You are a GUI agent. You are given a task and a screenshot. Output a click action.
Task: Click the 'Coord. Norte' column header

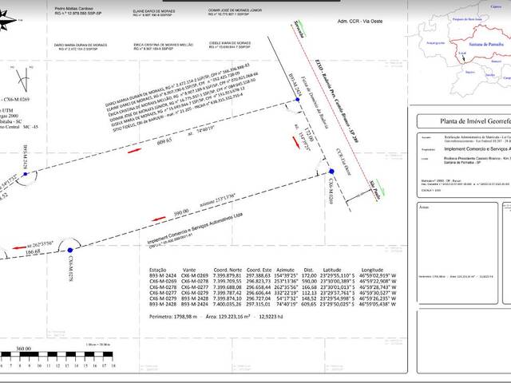(x=228, y=270)
